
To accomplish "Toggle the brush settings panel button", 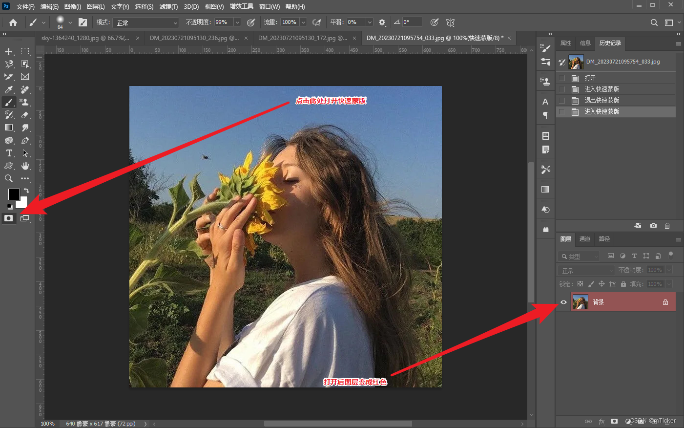I will tap(83, 22).
